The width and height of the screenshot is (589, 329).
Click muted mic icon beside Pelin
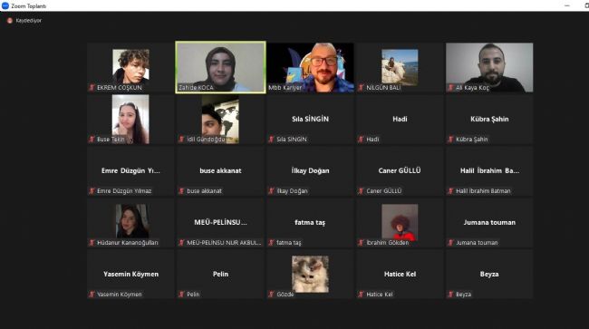181,295
